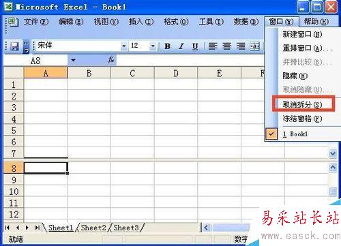Toggle Italic formatting

[x=181, y=46]
